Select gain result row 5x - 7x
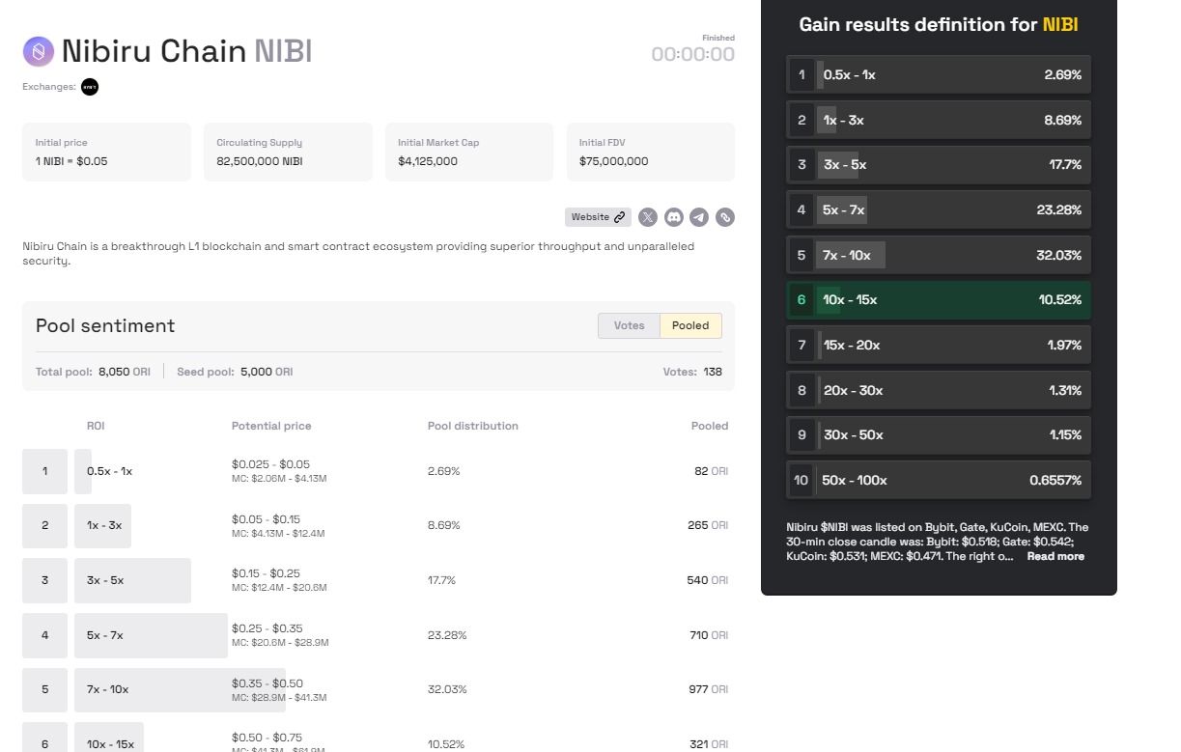The image size is (1181, 752). 939,209
